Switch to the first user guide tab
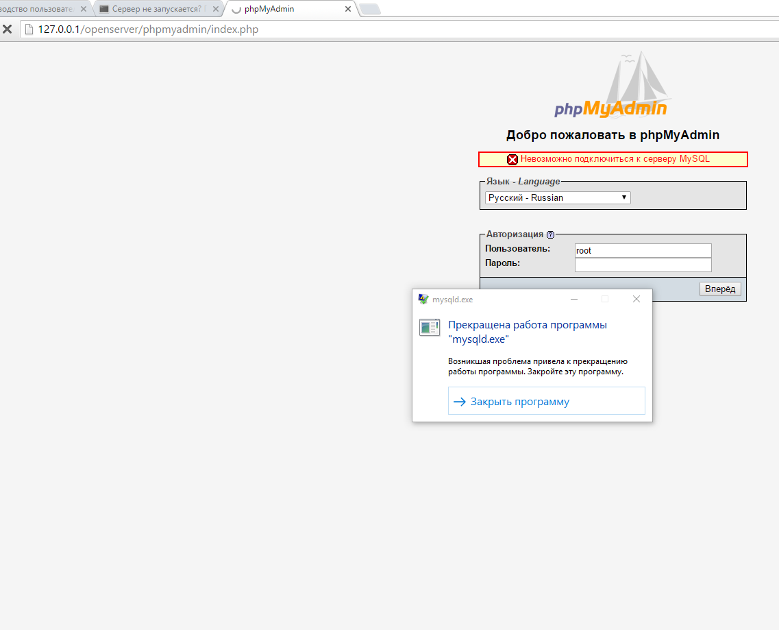This screenshot has width=779, height=630. [38, 9]
